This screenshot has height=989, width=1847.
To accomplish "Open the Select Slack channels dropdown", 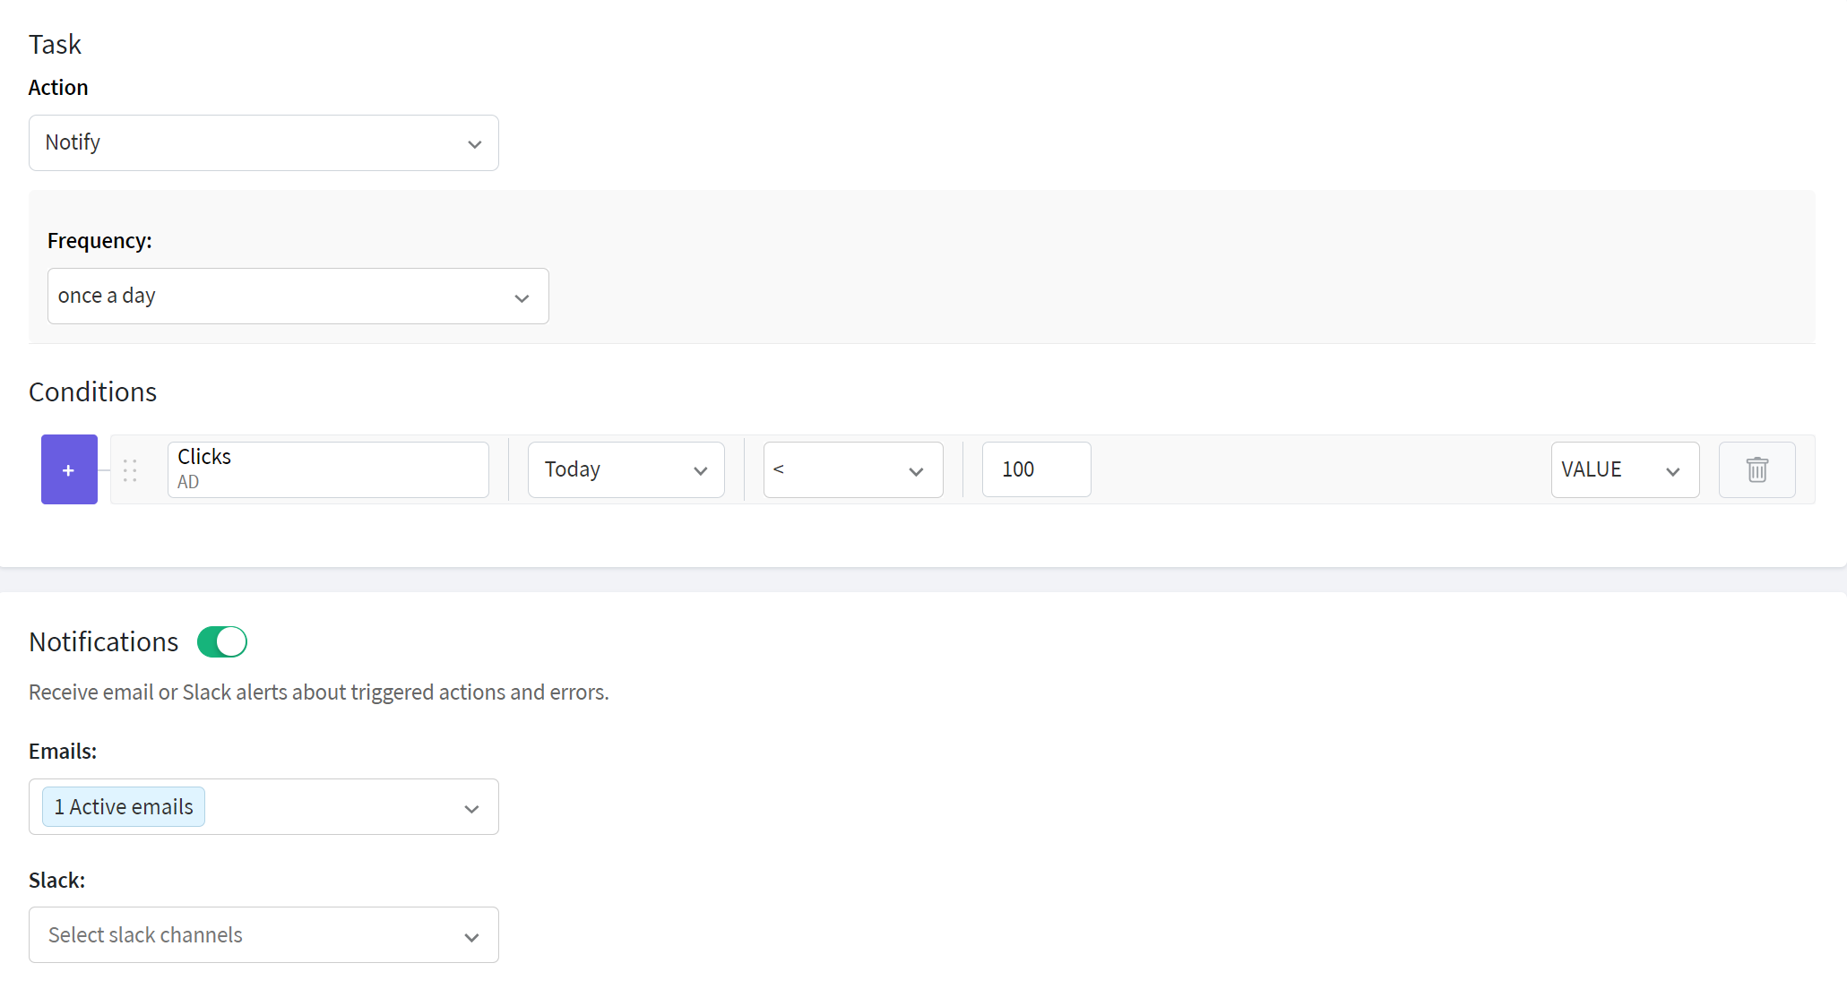I will point(263,934).
